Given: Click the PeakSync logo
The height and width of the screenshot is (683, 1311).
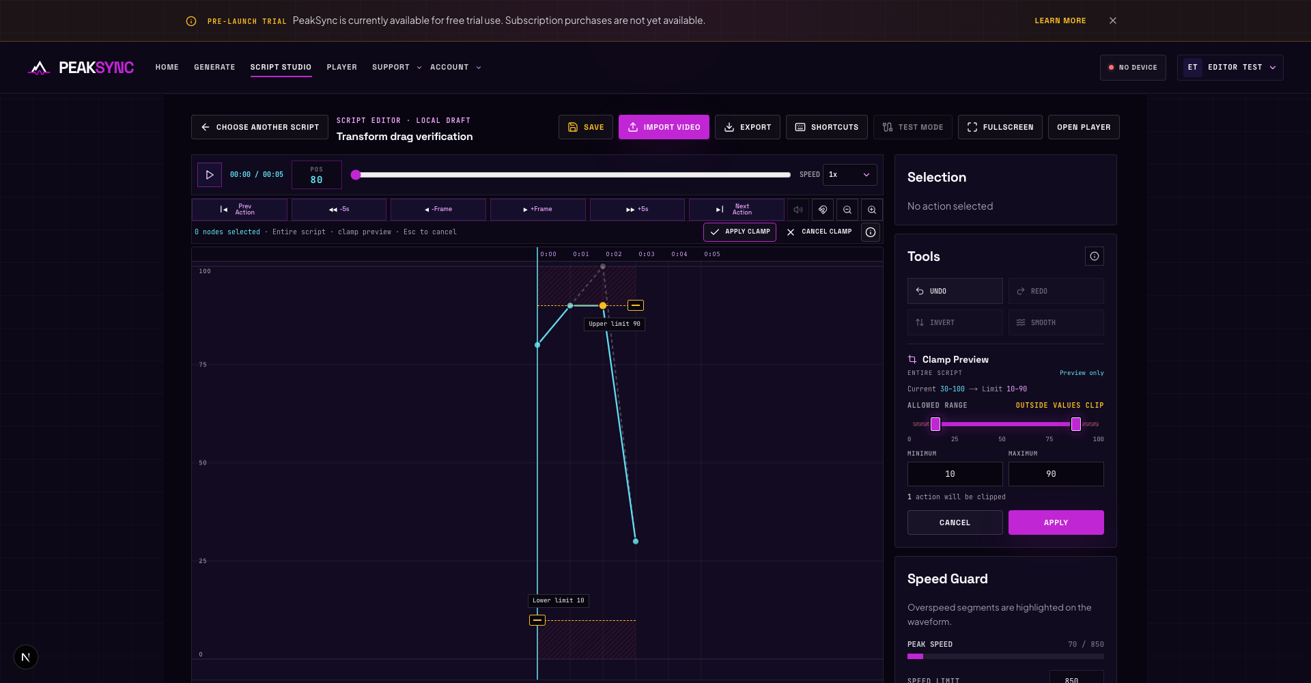Looking at the screenshot, I should 81,68.
